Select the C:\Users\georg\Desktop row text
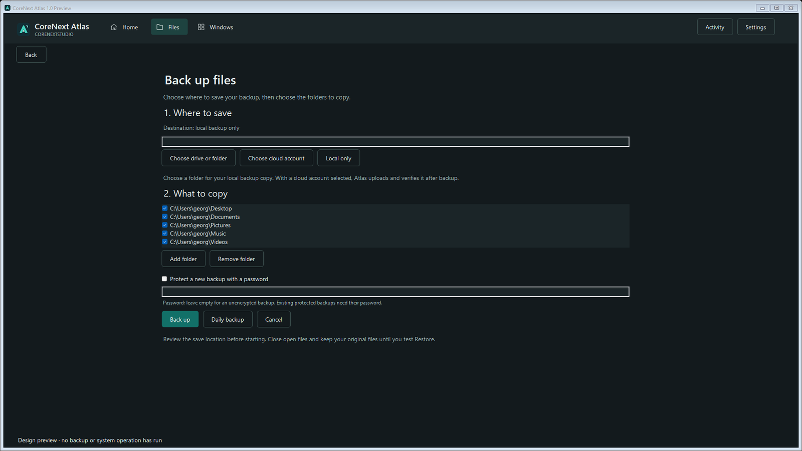Screen dimensions: 802x451 (200, 208)
